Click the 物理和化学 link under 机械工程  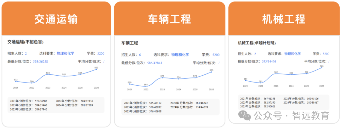[292, 54]
